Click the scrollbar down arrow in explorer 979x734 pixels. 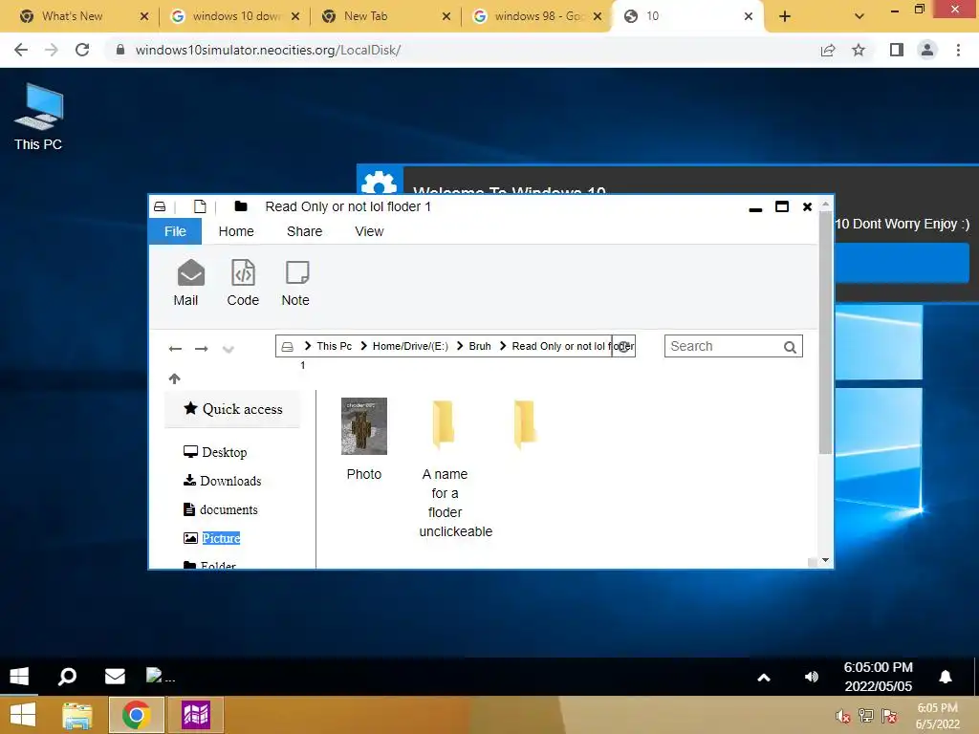825,560
